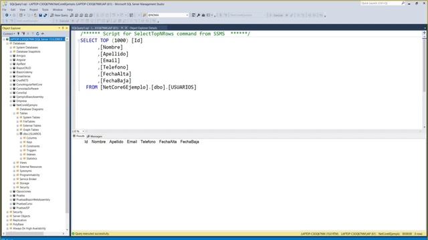The height and width of the screenshot is (240, 428).
Task: Expand the Triggers folder node
Action: click(21, 150)
